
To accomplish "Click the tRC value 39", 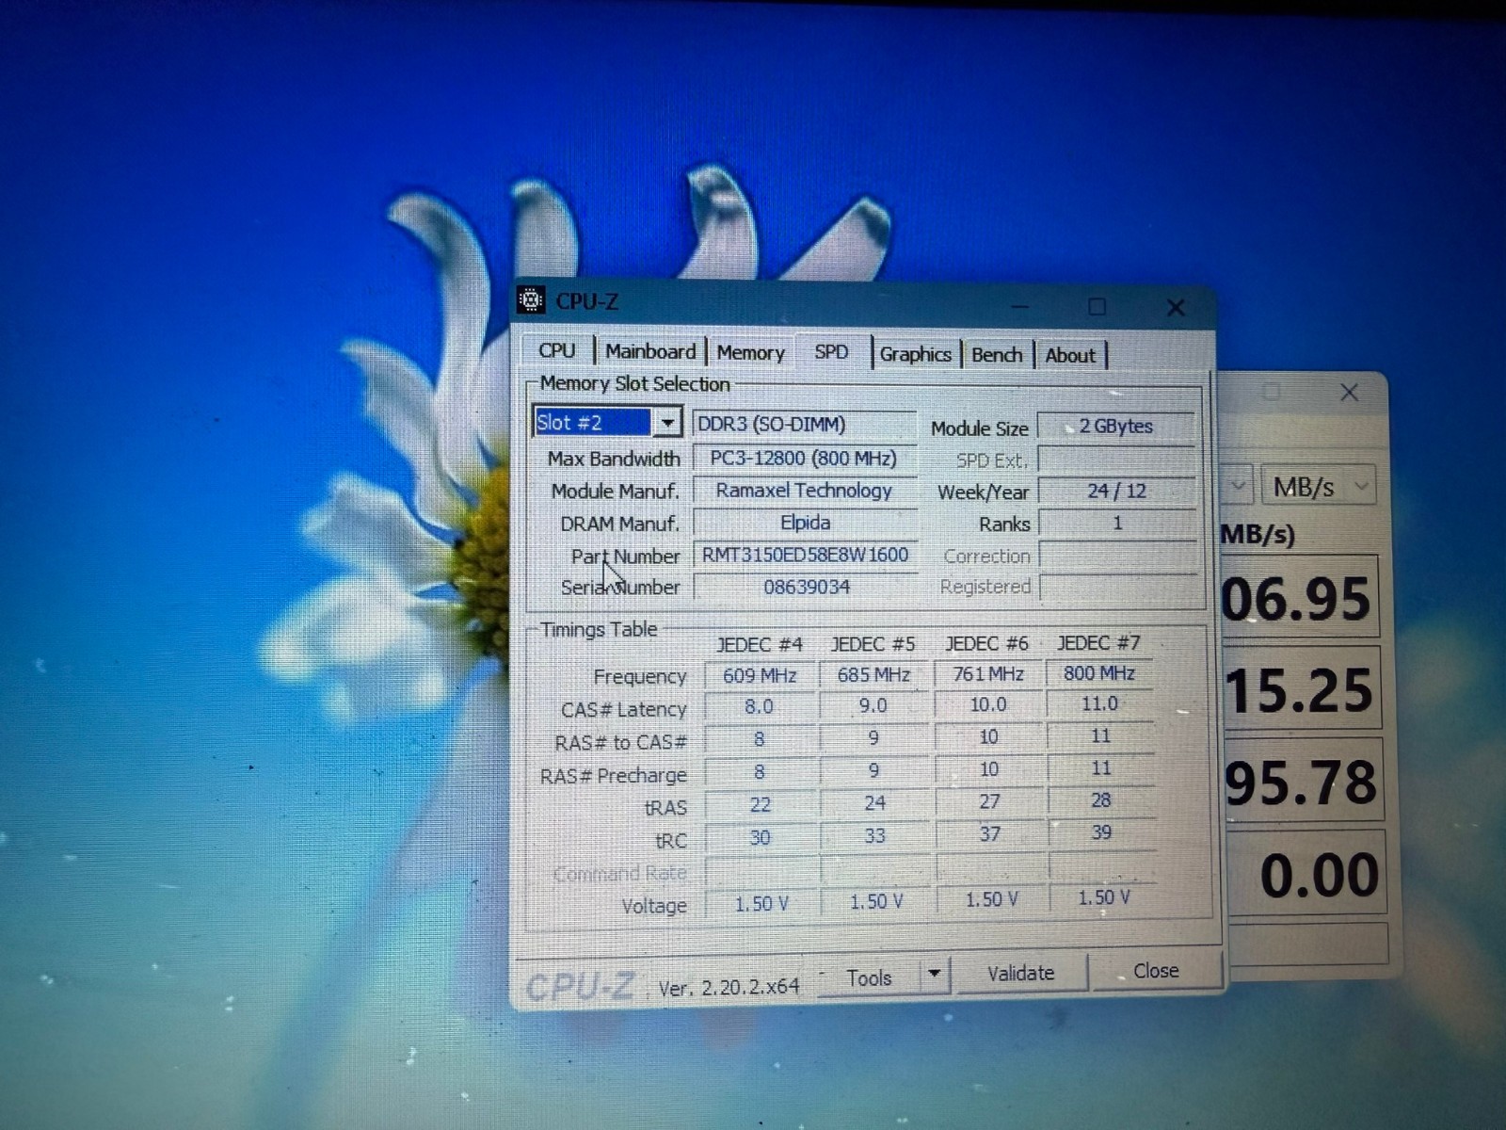I will (x=1101, y=832).
